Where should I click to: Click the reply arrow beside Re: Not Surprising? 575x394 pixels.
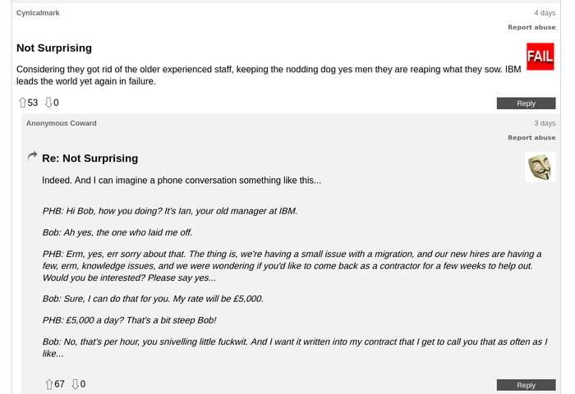tap(32, 157)
